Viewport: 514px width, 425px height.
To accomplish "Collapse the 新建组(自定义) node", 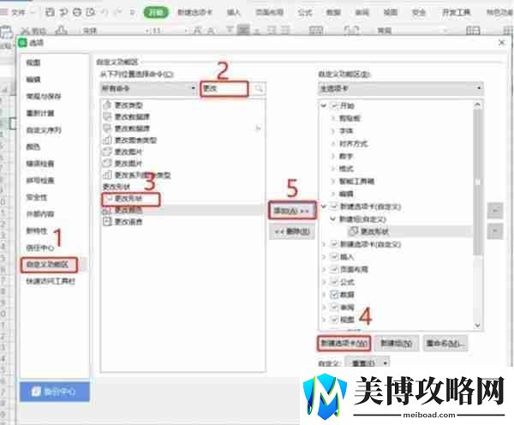I will pyautogui.click(x=333, y=218).
